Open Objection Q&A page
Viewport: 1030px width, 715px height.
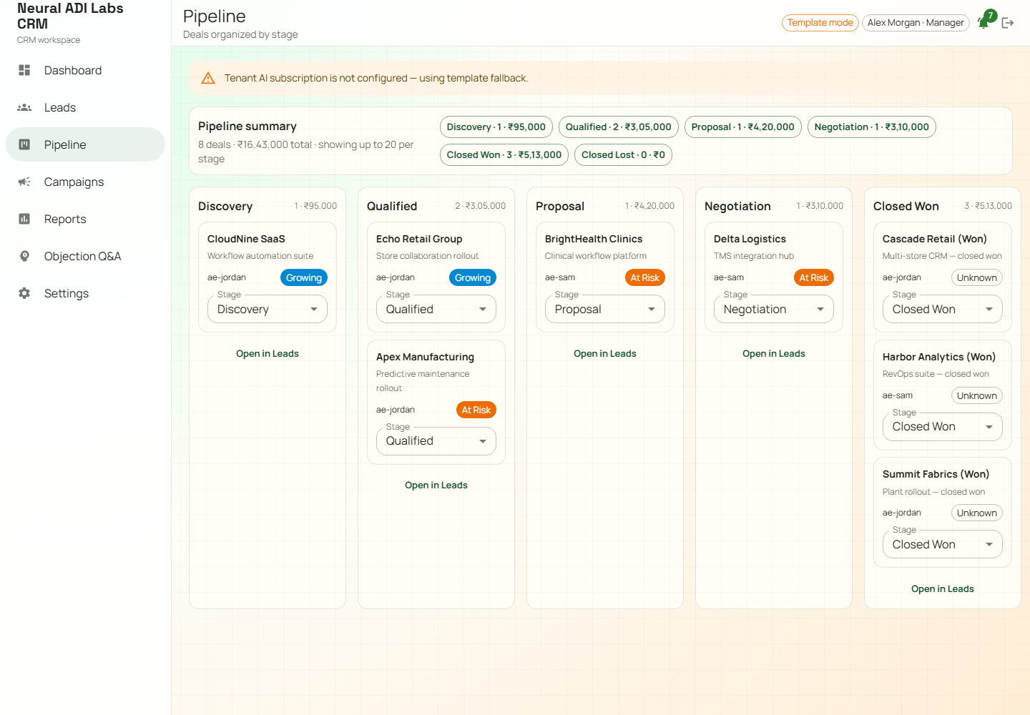click(x=85, y=256)
